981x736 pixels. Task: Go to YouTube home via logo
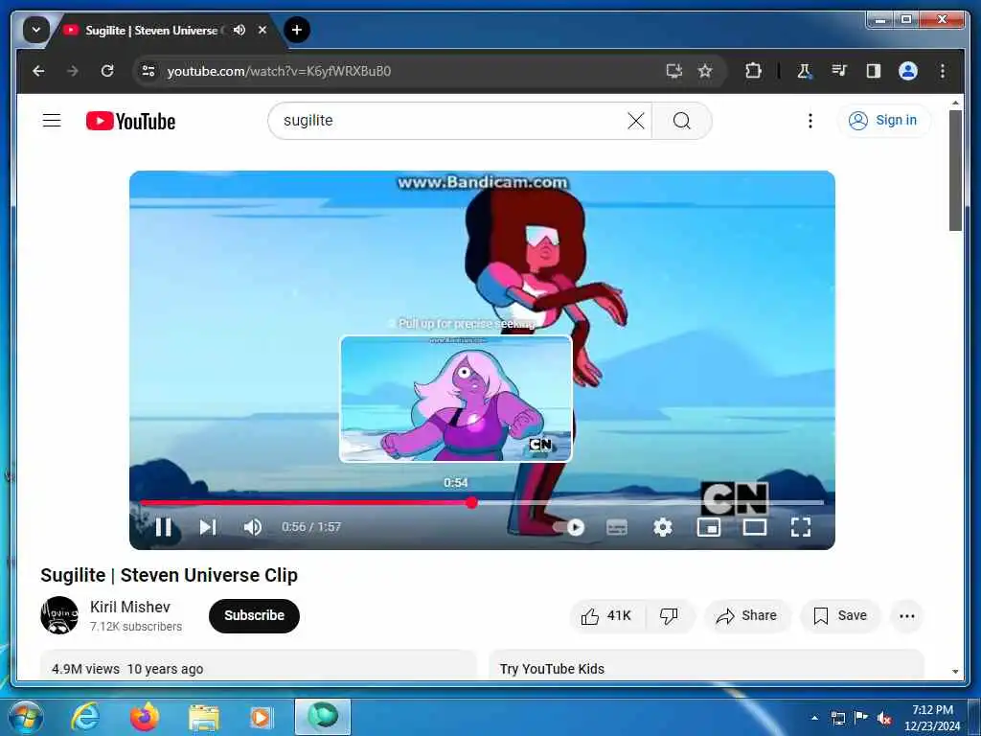pos(130,121)
